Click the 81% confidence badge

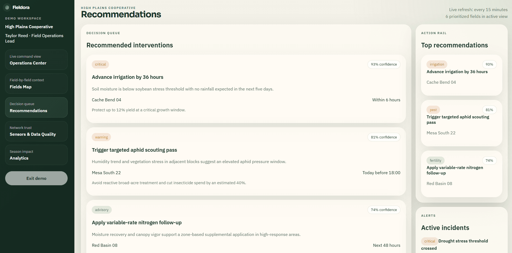tap(384, 137)
